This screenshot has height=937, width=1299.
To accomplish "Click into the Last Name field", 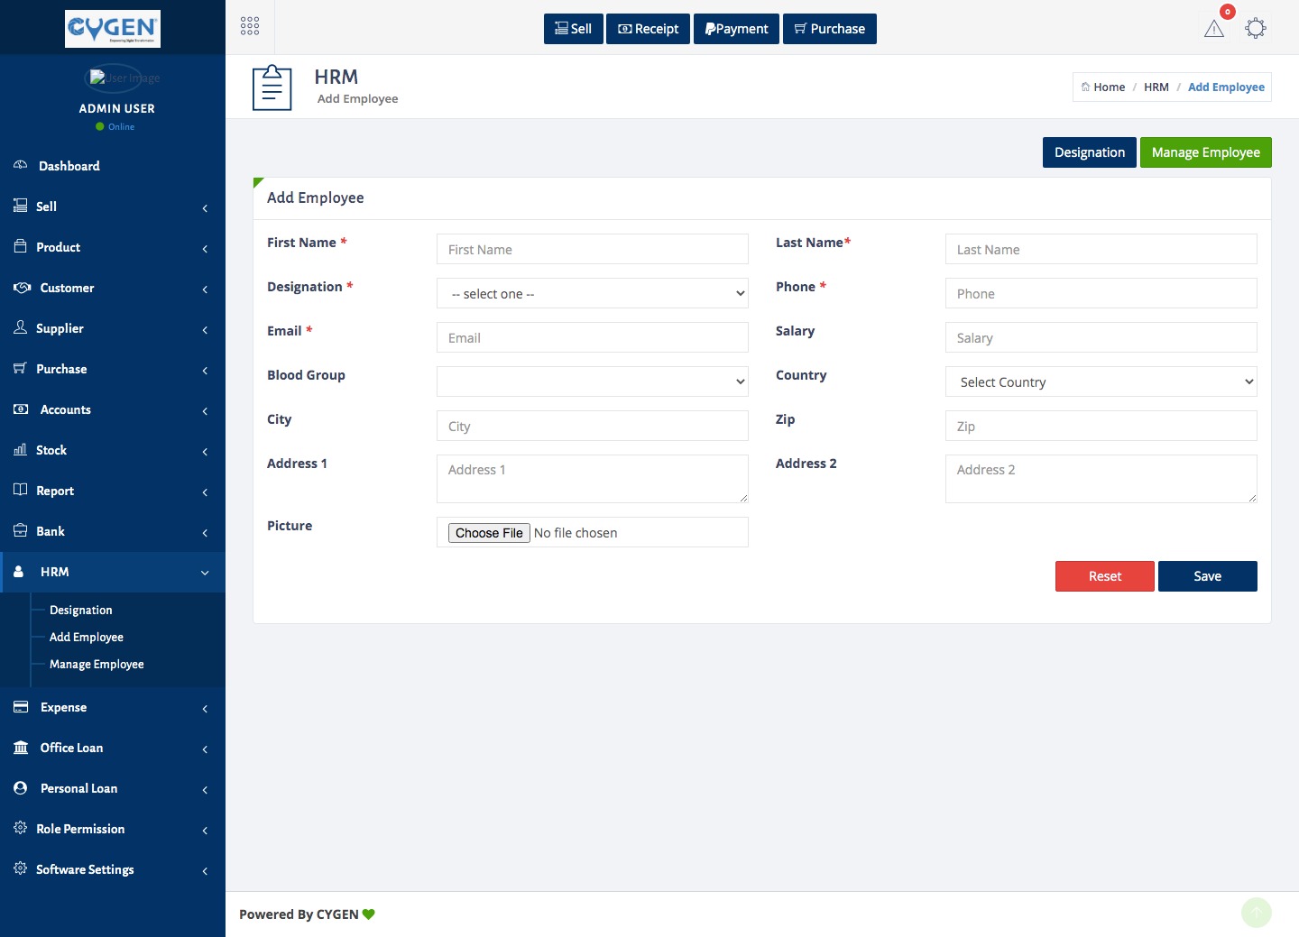I will click(1101, 249).
